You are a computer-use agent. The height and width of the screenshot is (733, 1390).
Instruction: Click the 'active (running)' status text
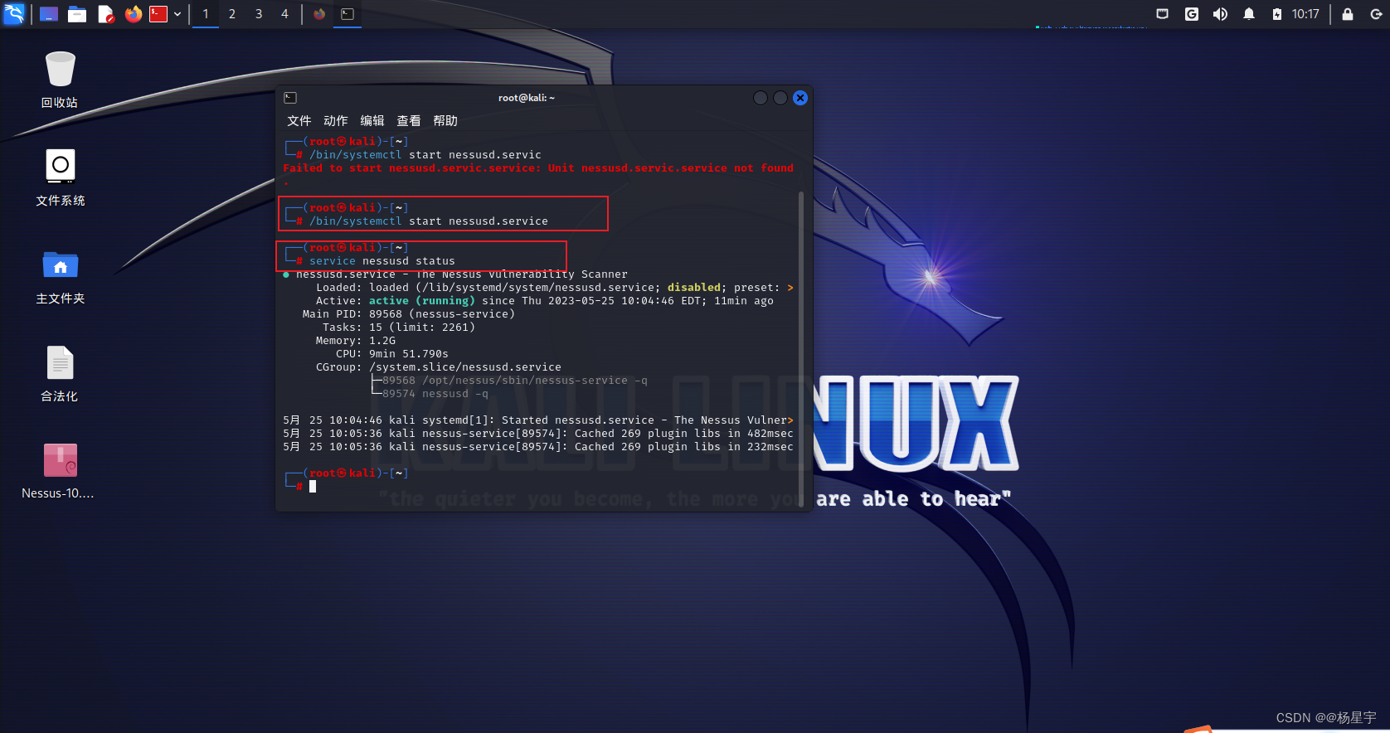(422, 301)
